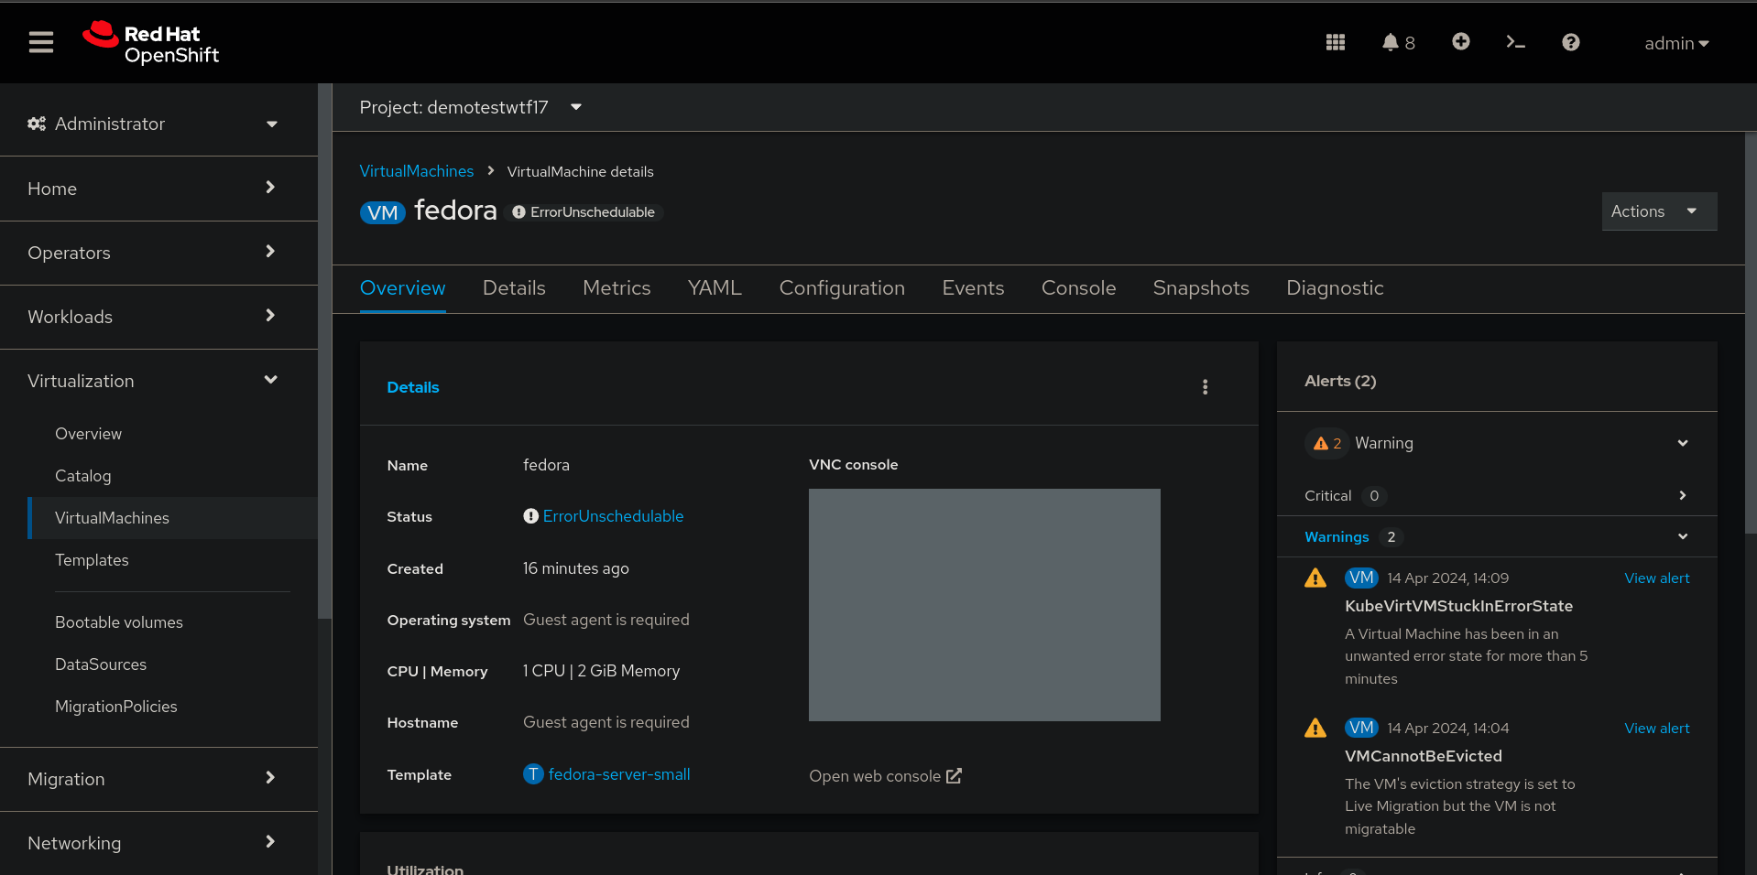Viewport: 1757px width, 875px height.
Task: Open Details card kebab menu
Action: [1205, 387]
